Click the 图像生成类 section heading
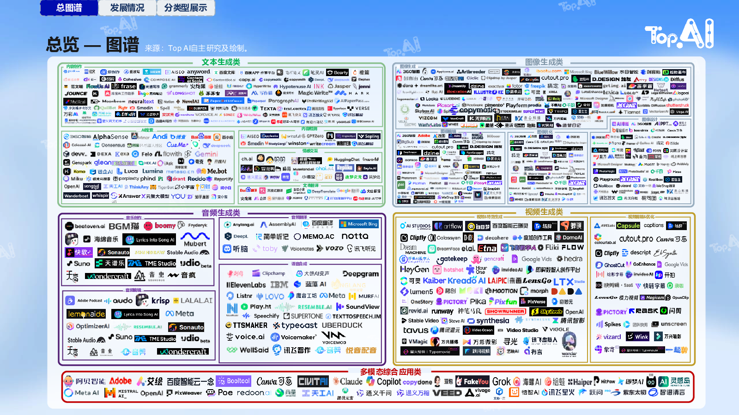Image resolution: width=739 pixels, height=415 pixels. click(x=544, y=62)
